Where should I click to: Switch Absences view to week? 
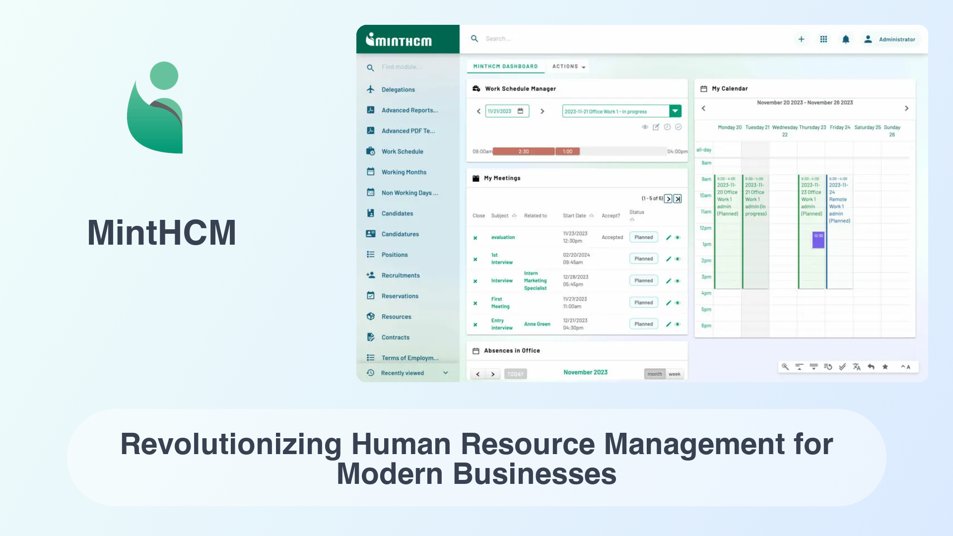point(675,374)
